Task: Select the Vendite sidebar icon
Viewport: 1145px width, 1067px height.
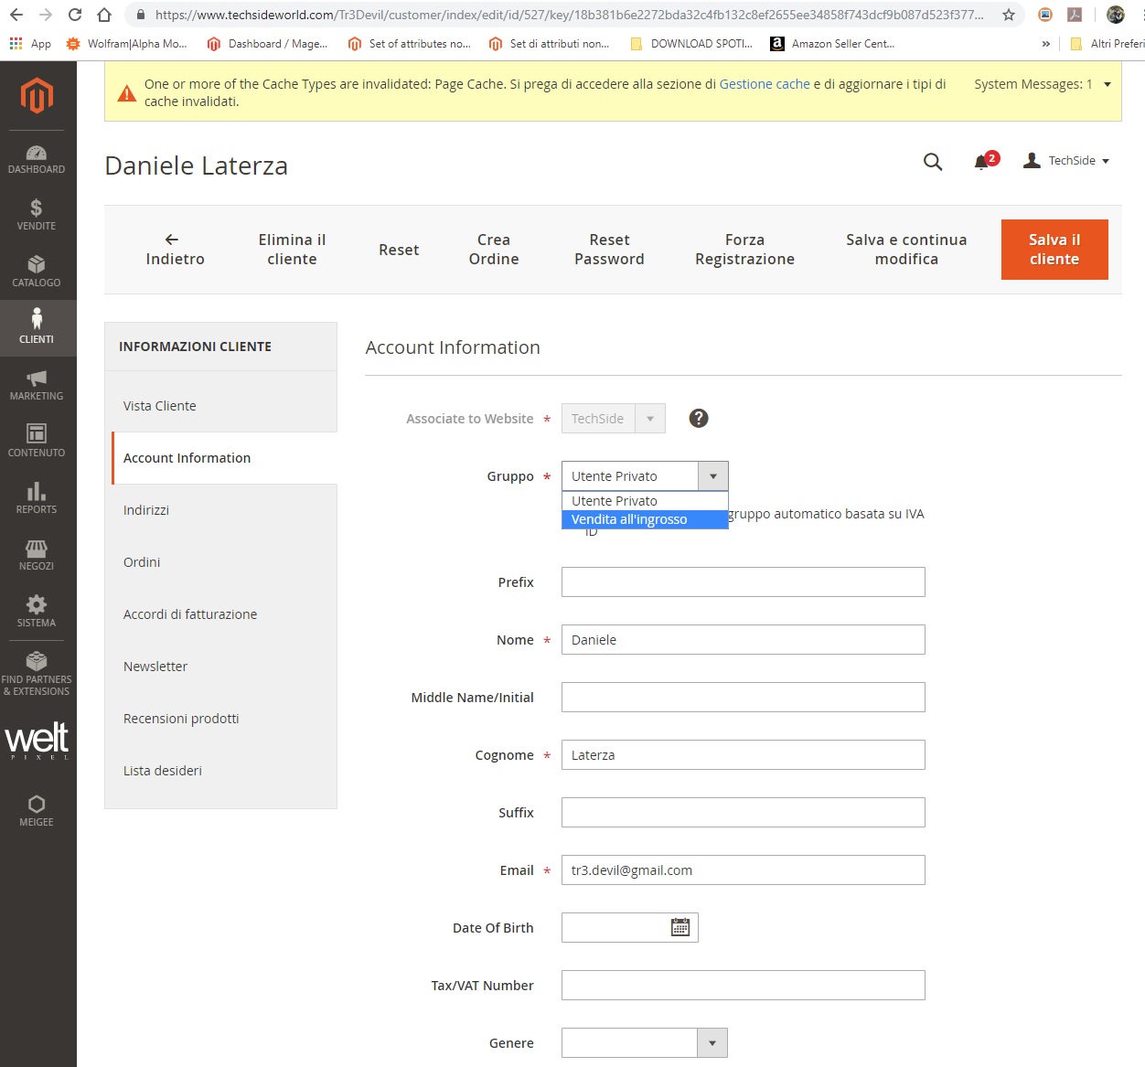Action: [x=37, y=215]
